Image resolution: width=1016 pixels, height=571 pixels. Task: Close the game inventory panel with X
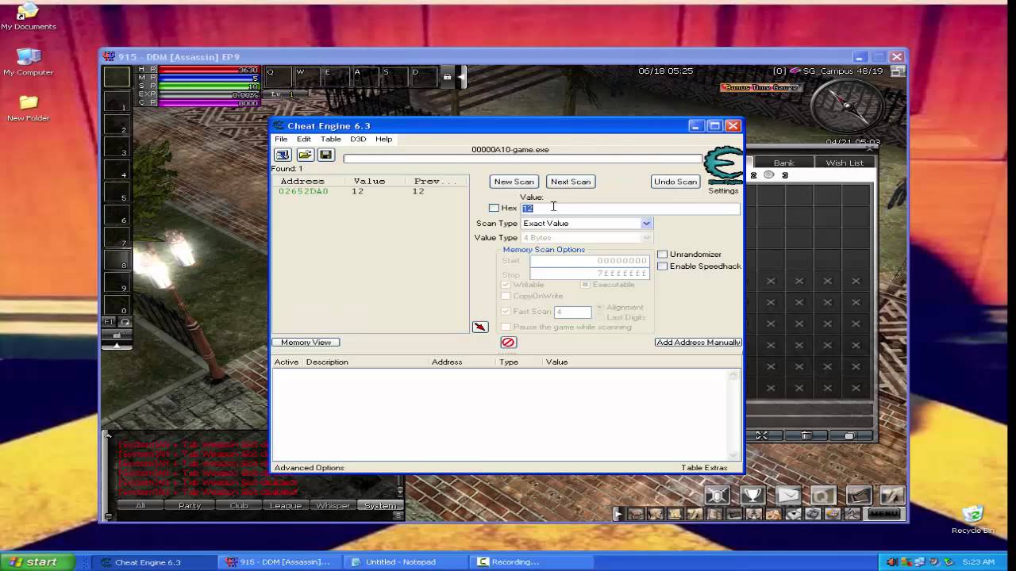click(871, 147)
